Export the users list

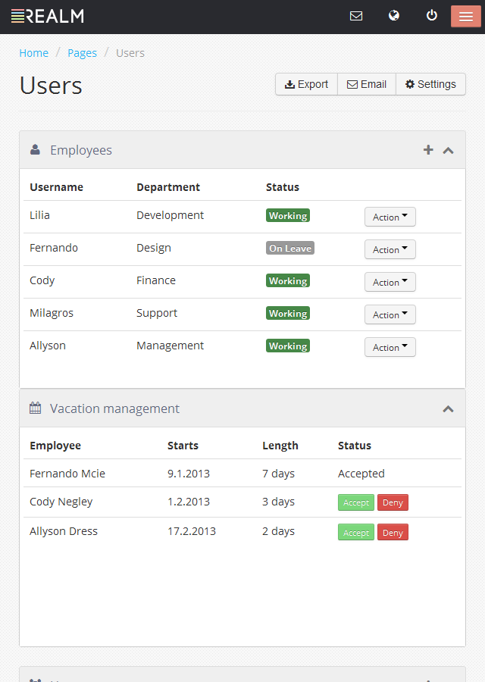[x=306, y=84]
